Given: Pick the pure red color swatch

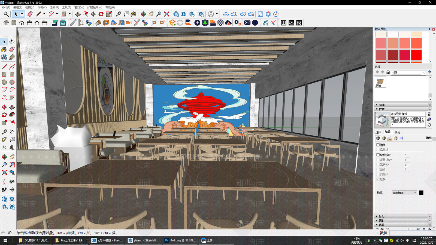Looking at the screenshot, I should [416, 55].
